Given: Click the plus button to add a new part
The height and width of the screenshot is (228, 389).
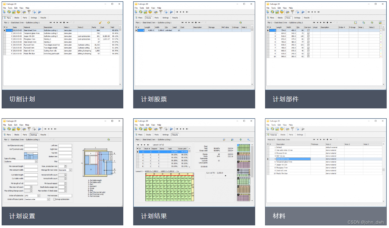Looking at the screenshot, I should coord(327,22).
